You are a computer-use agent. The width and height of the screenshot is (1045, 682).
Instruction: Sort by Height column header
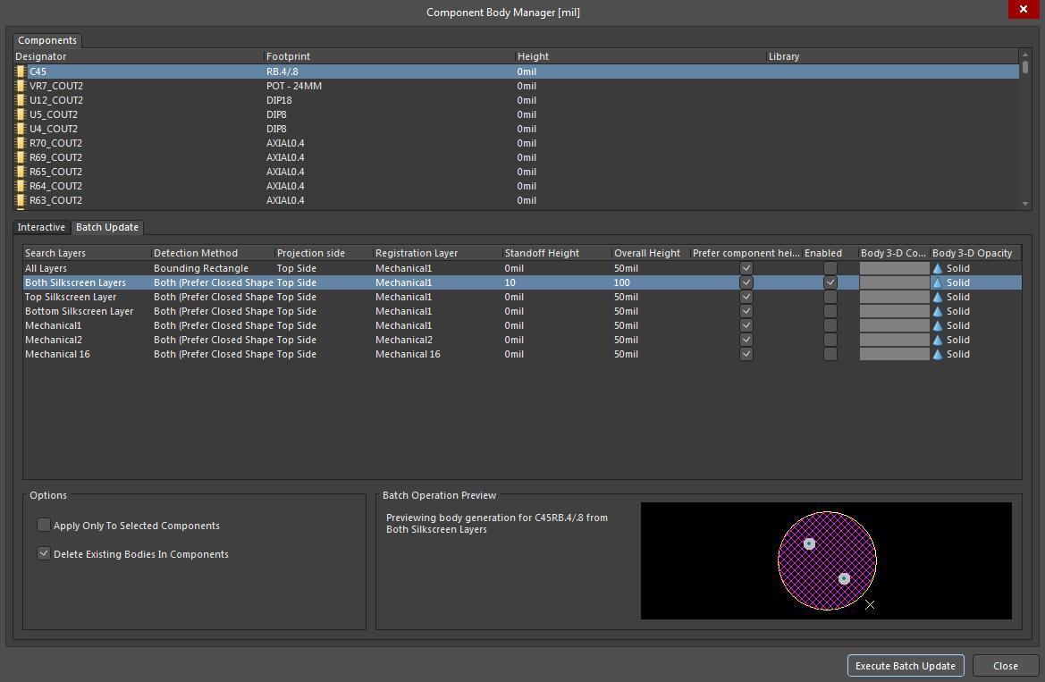640,56
